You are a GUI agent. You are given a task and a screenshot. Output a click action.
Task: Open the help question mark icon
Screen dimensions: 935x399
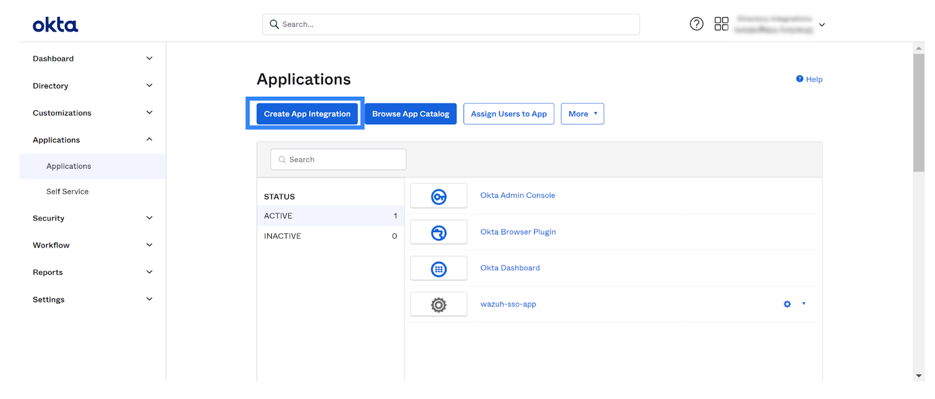pos(697,24)
